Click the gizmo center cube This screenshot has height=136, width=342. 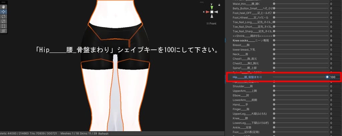point(212,12)
